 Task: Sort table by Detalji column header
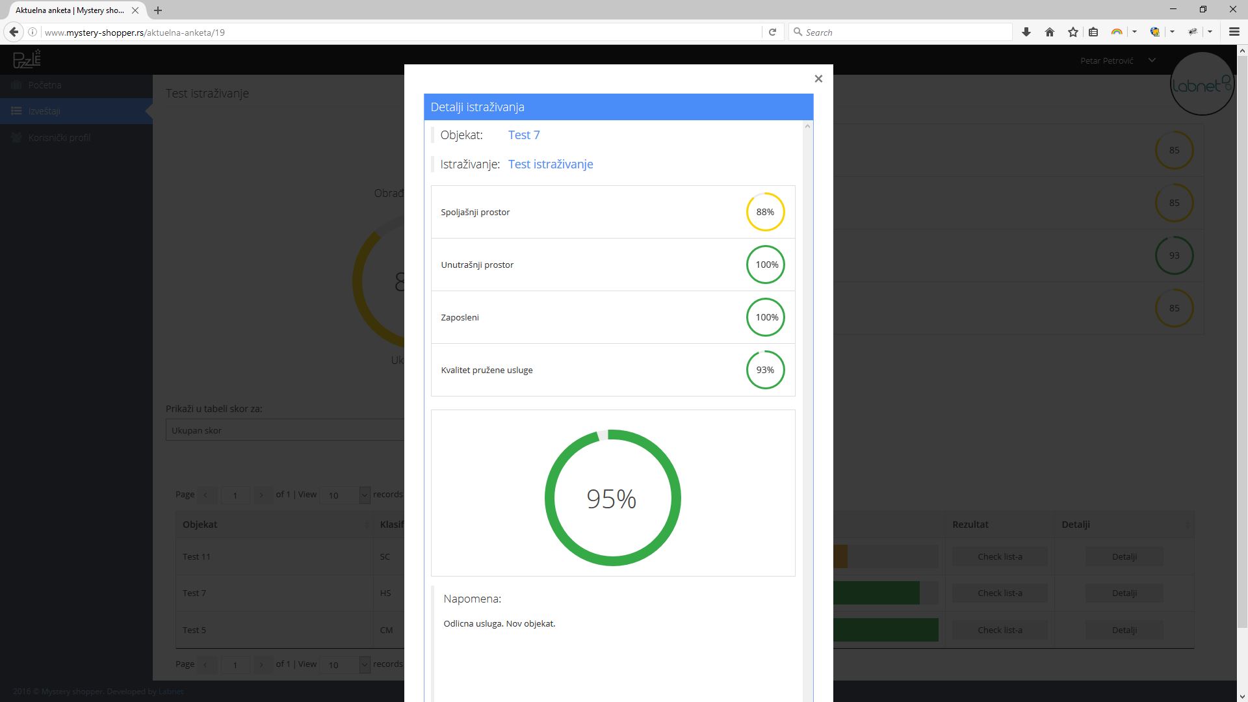[x=1124, y=525]
